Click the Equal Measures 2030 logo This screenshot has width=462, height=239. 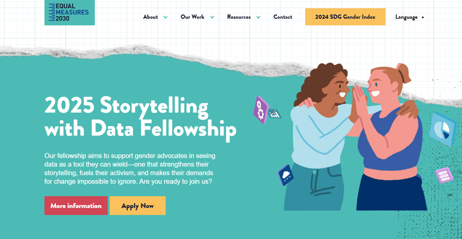69,13
